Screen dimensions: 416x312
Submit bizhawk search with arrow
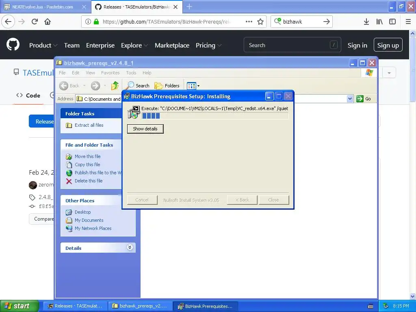tap(327, 22)
